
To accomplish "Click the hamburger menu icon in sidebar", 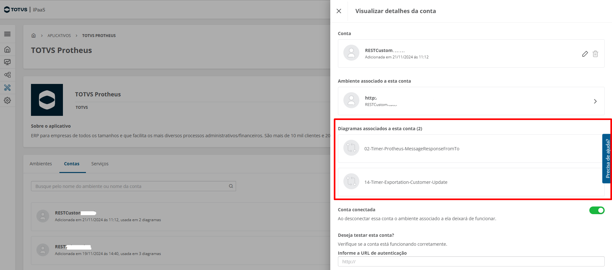I will click(x=7, y=34).
